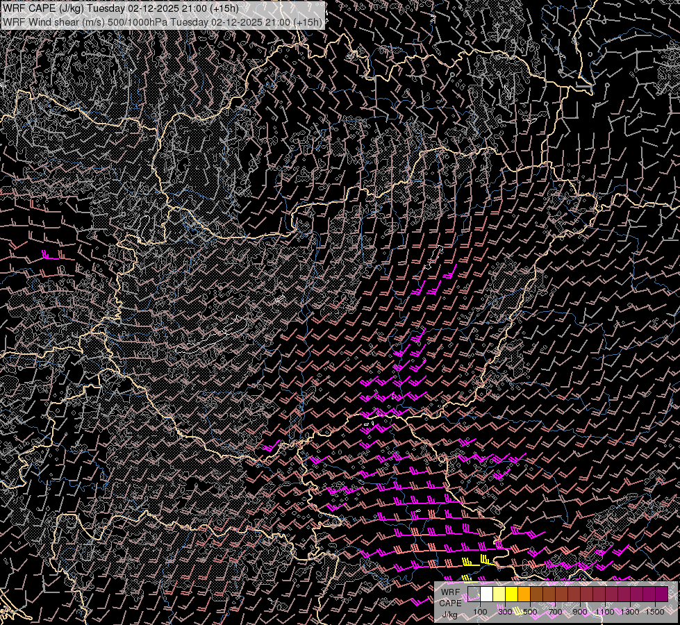Click the WRF CAPE title line

click(121, 8)
